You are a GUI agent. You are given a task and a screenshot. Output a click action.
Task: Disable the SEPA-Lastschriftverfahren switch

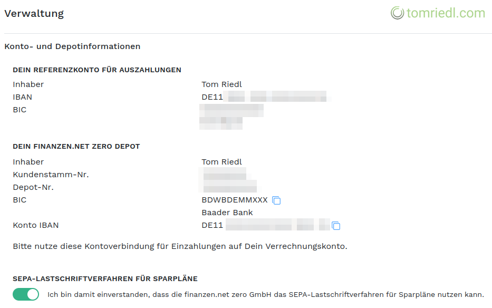(x=26, y=294)
